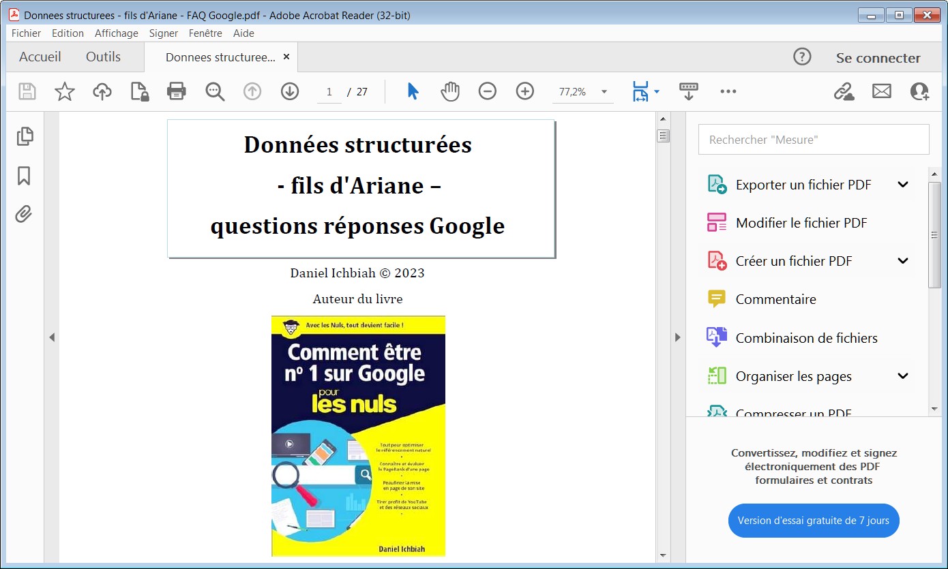The width and height of the screenshot is (948, 569).
Task: Switch to the Accueil tab
Action: pyautogui.click(x=40, y=57)
